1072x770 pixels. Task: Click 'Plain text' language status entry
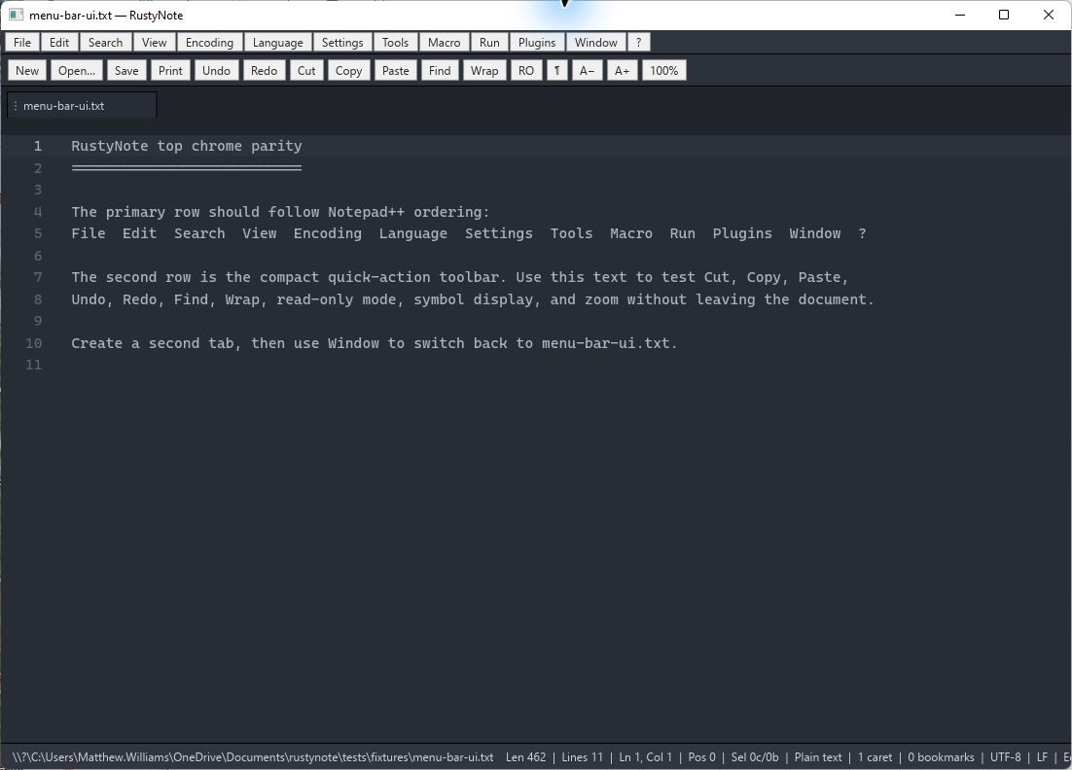point(818,757)
